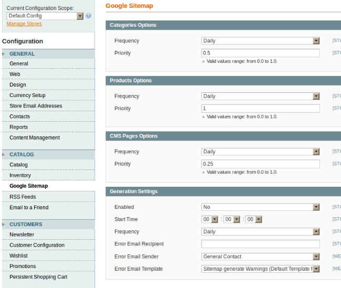341x288 pixels.
Task: Open the Start Time seconds dropdown
Action: tap(254, 219)
